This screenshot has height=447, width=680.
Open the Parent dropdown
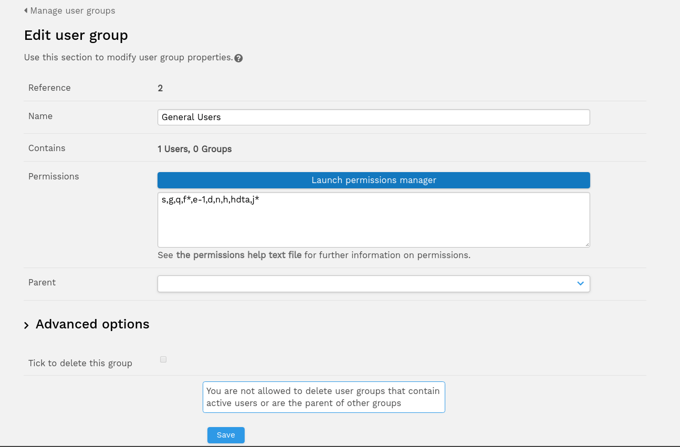click(x=373, y=283)
